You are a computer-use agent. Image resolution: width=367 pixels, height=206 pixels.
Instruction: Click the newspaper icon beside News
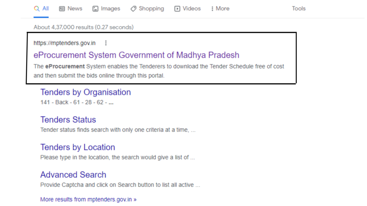(x=62, y=9)
